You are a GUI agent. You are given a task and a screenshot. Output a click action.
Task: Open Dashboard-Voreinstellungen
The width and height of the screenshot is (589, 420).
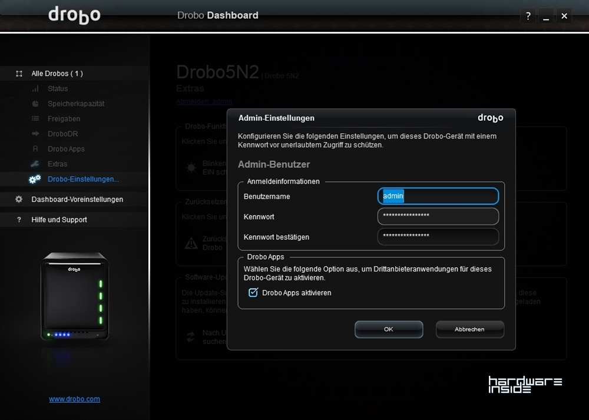(x=77, y=199)
